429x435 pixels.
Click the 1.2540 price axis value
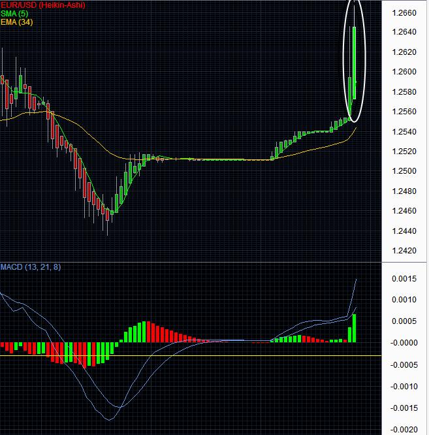tap(404, 131)
